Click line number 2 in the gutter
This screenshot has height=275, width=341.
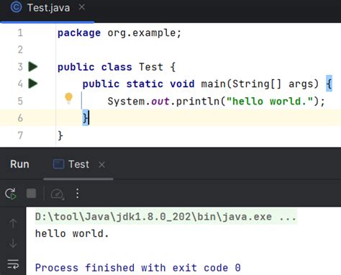pyautogui.click(x=20, y=50)
